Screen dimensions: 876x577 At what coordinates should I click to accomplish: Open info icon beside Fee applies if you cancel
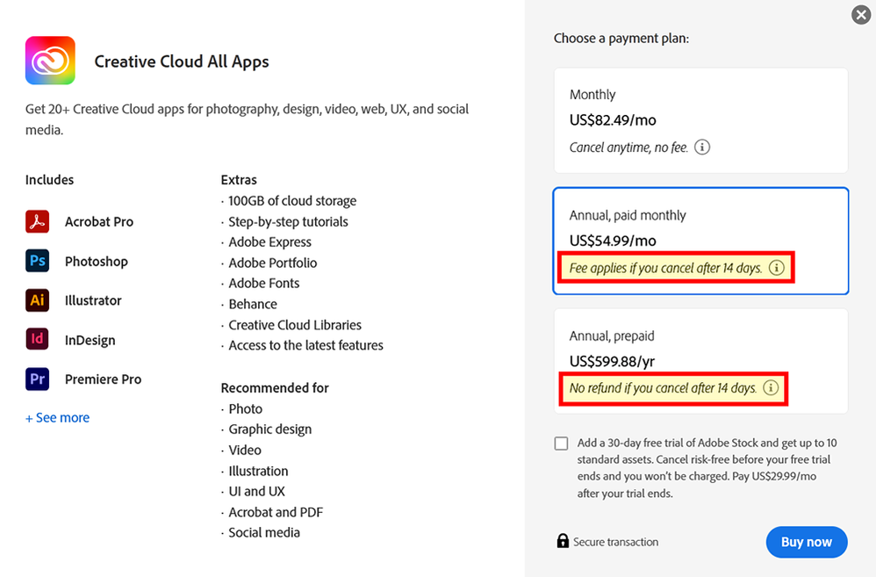(x=777, y=268)
